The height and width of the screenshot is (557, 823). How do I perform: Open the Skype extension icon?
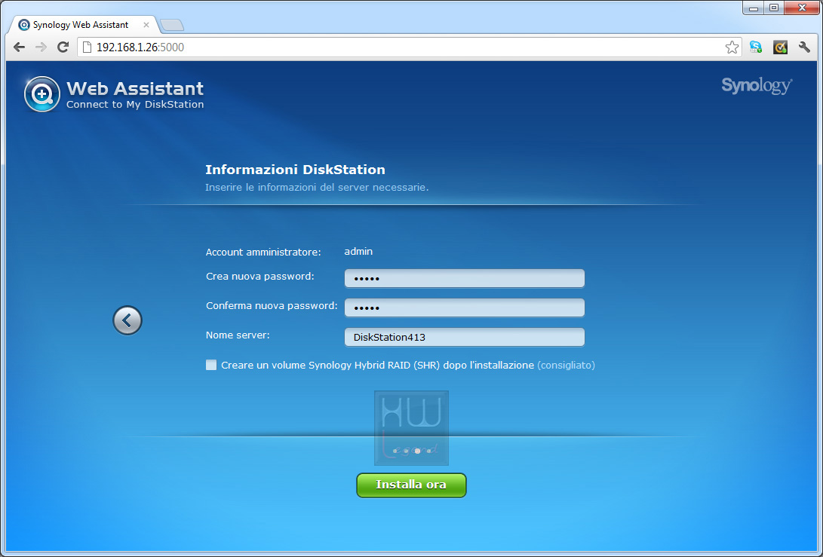click(x=756, y=47)
